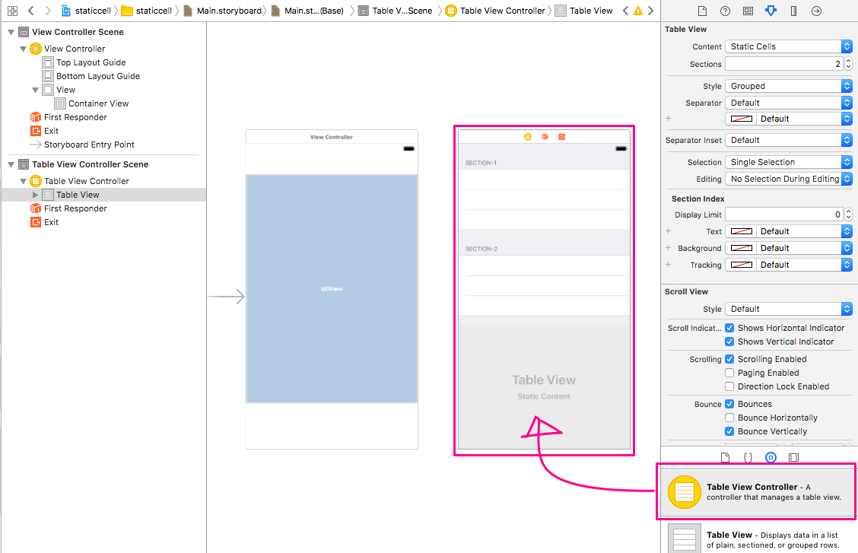Uncheck Bounce Vertically option
Screen dimensions: 858x553
[x=729, y=431]
